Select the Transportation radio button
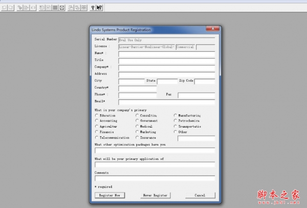Screen dimensions: 307x208 175,126
